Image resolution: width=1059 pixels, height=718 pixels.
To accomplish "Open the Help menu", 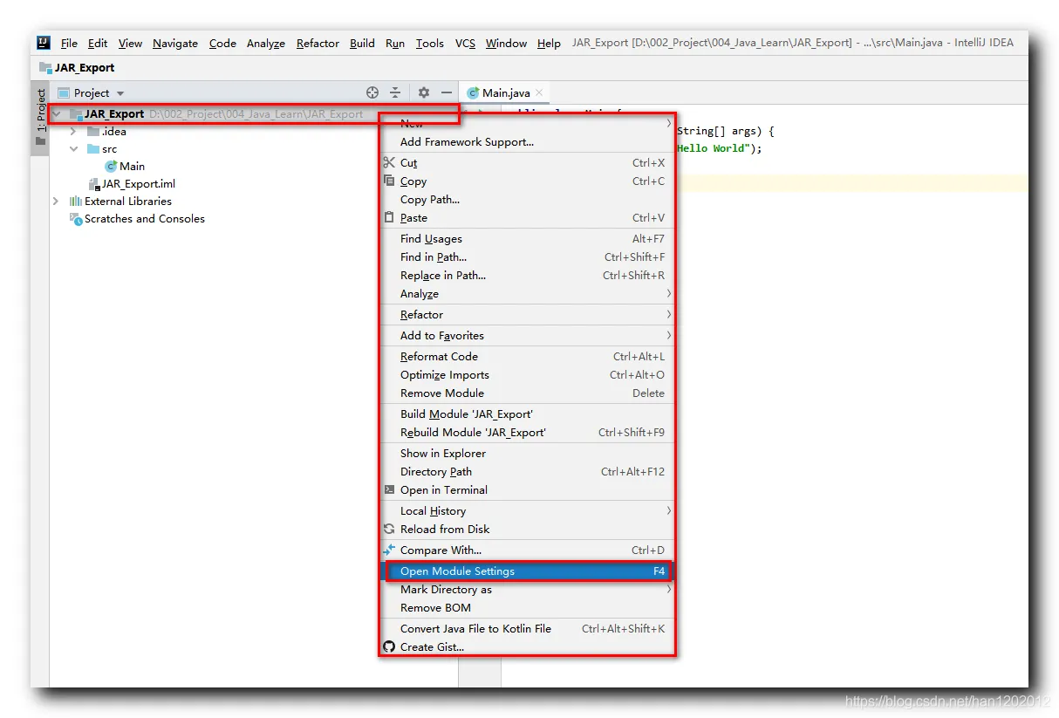I will tap(549, 43).
